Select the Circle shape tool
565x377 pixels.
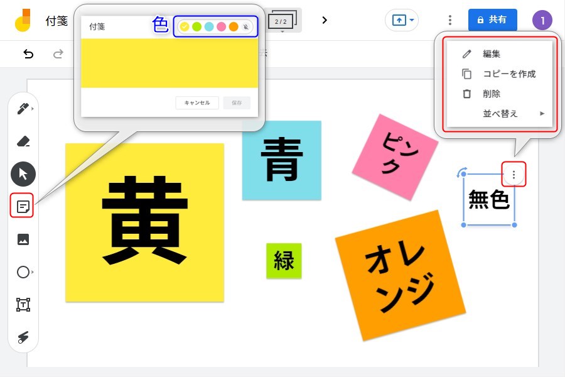click(x=23, y=272)
